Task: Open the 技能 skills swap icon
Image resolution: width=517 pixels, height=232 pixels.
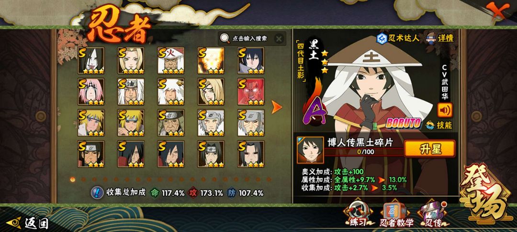Action: click(x=430, y=125)
